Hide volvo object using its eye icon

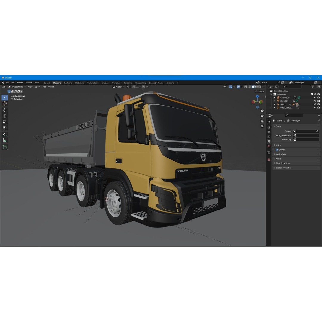point(315,104)
